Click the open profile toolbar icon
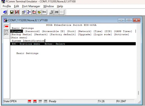Screen dimensions: 145x106 click(5, 12)
